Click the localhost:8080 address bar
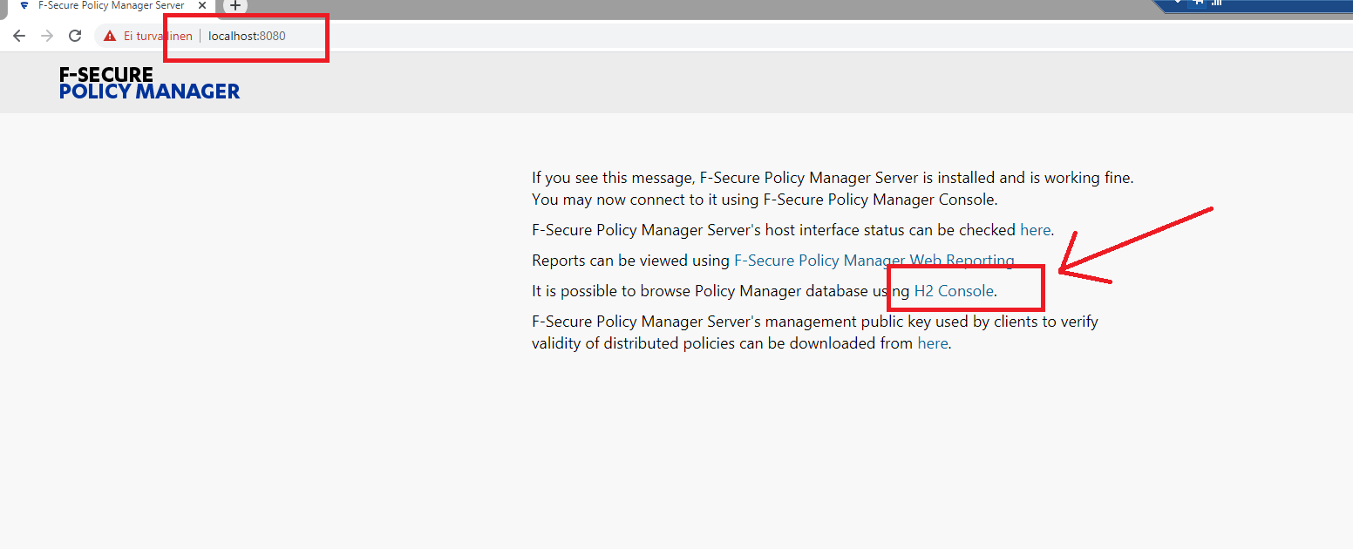1353x549 pixels. coord(247,36)
